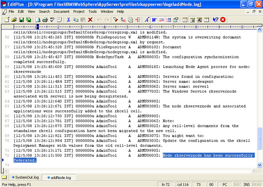The width and height of the screenshot is (263, 187).
Task: Click the preferences icon after line numbers
Action: tap(176, 20)
